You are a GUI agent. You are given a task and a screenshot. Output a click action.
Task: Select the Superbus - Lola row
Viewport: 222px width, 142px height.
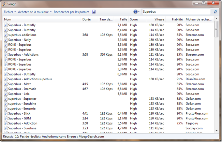point(108,94)
